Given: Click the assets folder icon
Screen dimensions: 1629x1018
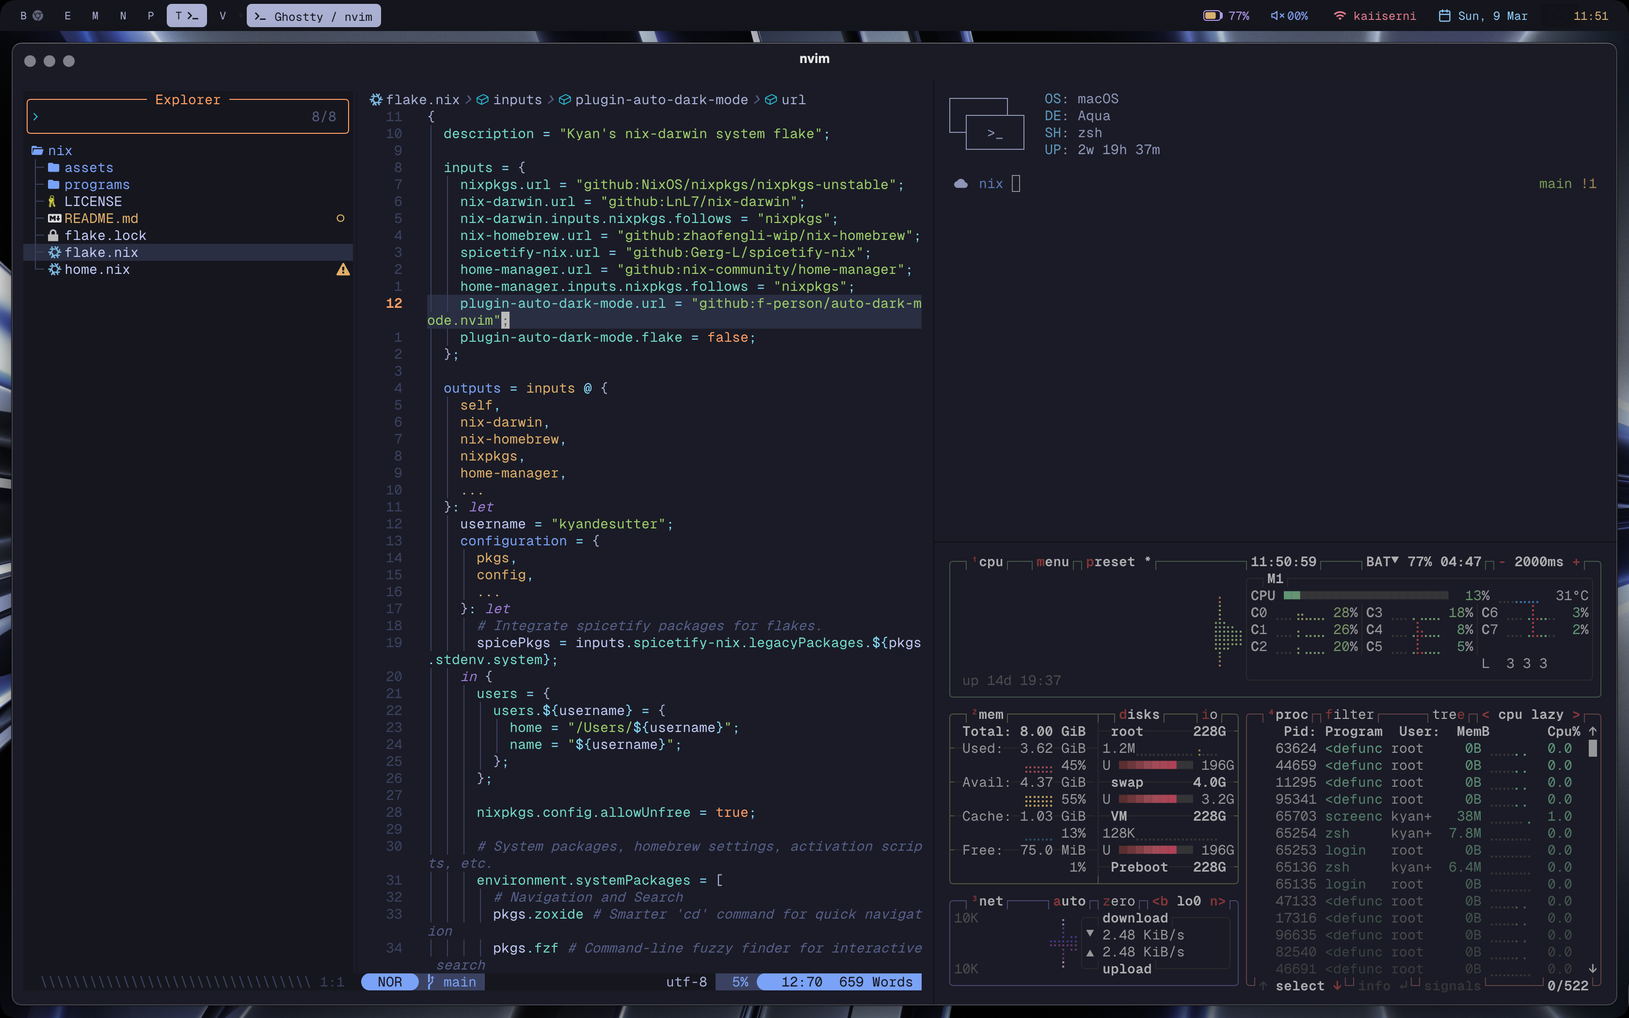Looking at the screenshot, I should (x=54, y=168).
